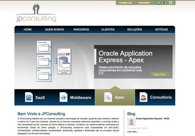
Task: Click the Consultoria people icon
Action: point(143,97)
